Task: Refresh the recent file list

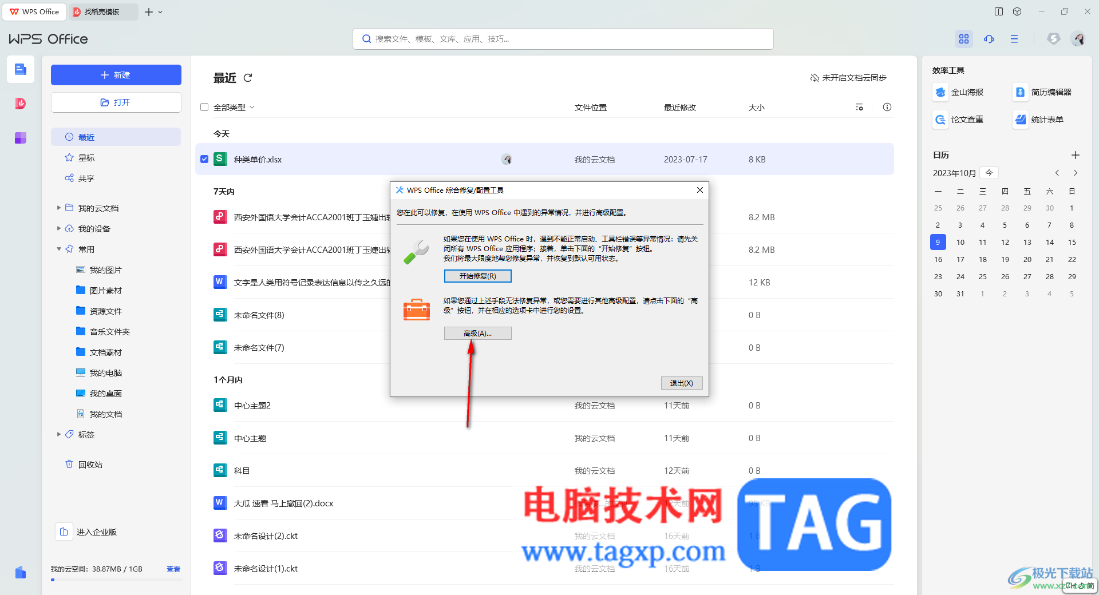Action: point(248,78)
